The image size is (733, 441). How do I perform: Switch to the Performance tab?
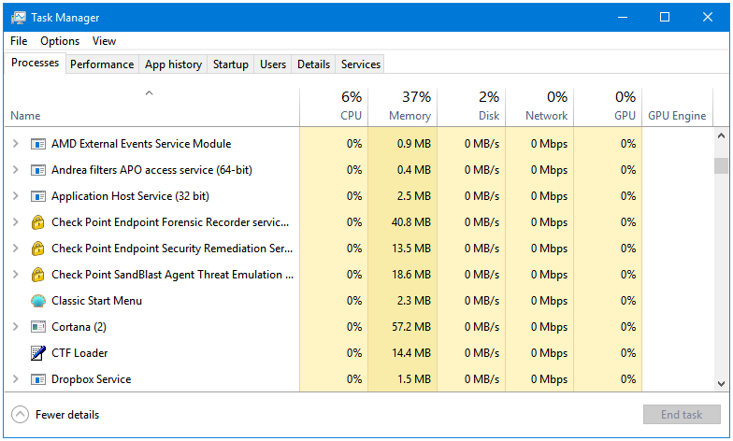point(102,64)
